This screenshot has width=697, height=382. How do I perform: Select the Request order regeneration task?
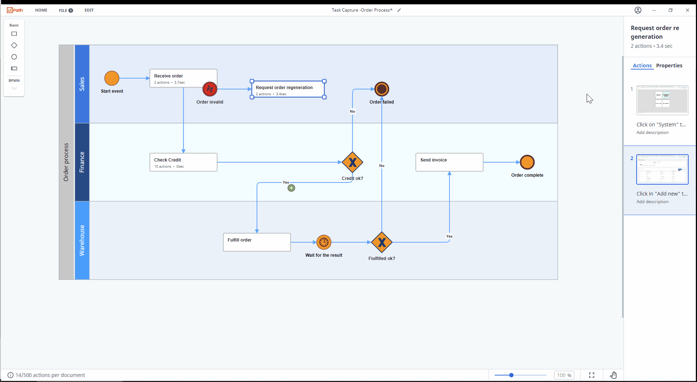point(288,89)
